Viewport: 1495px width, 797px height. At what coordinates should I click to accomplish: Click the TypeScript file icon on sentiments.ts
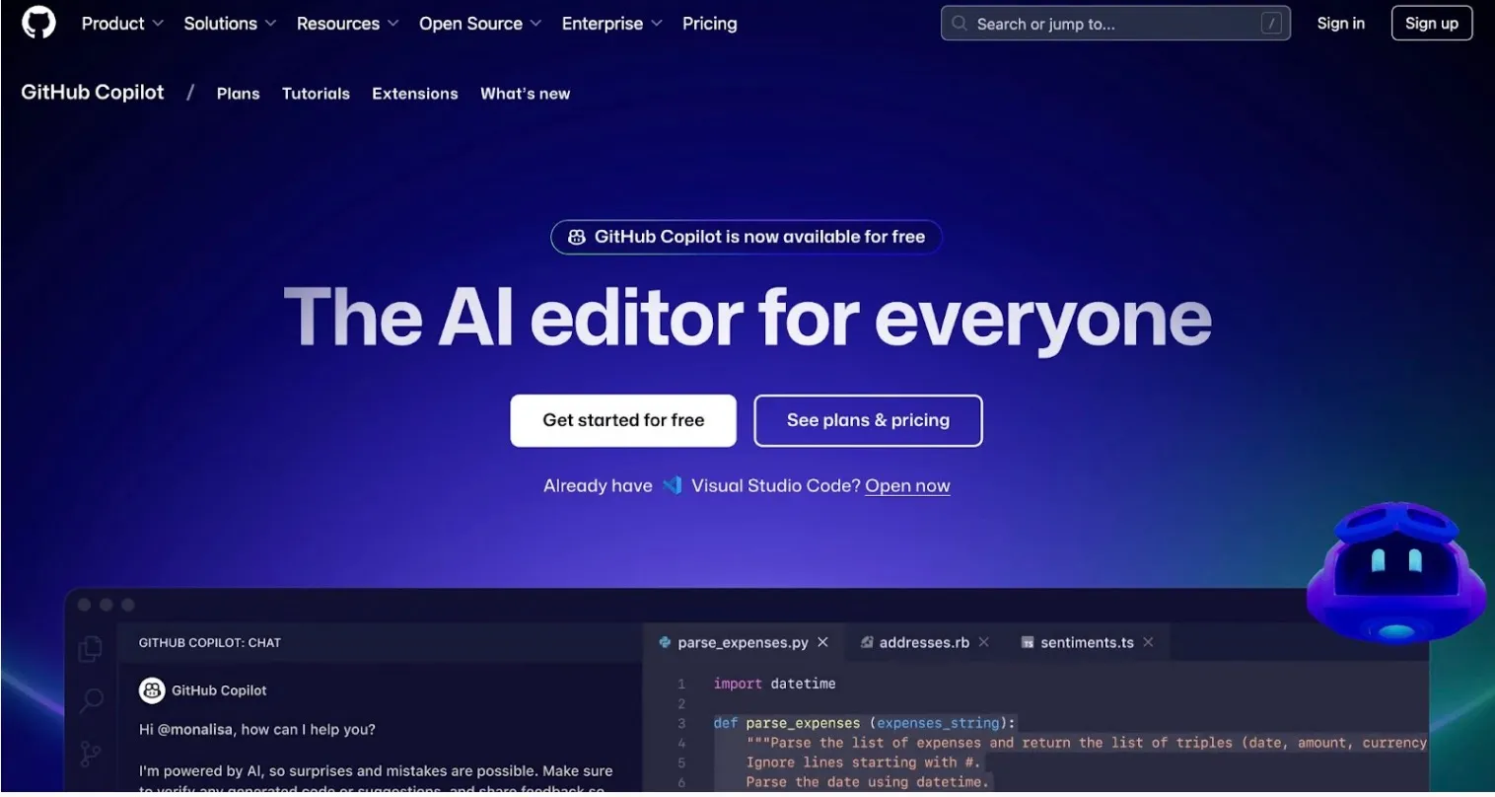(x=1028, y=643)
